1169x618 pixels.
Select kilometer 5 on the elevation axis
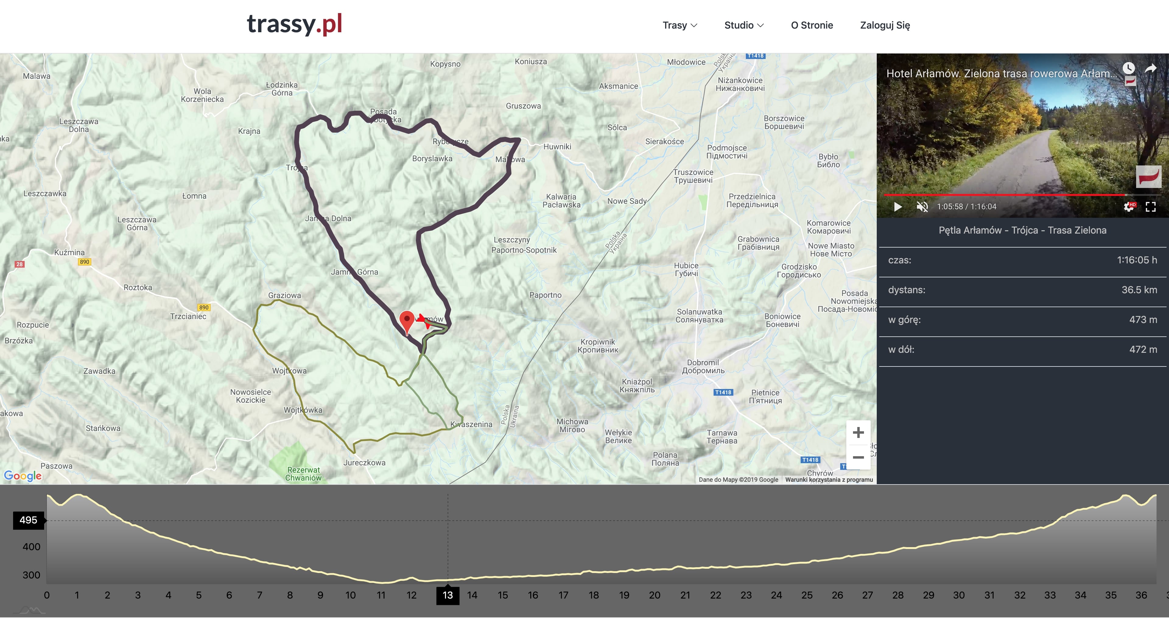coord(199,595)
